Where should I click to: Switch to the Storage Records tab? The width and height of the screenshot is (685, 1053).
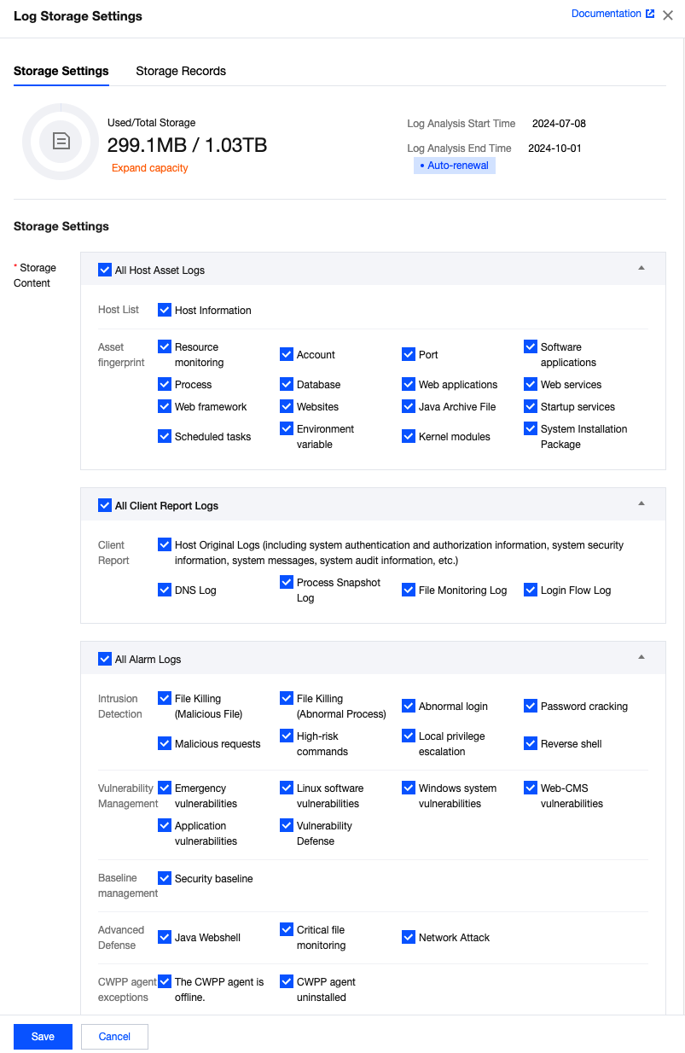pyautogui.click(x=181, y=71)
